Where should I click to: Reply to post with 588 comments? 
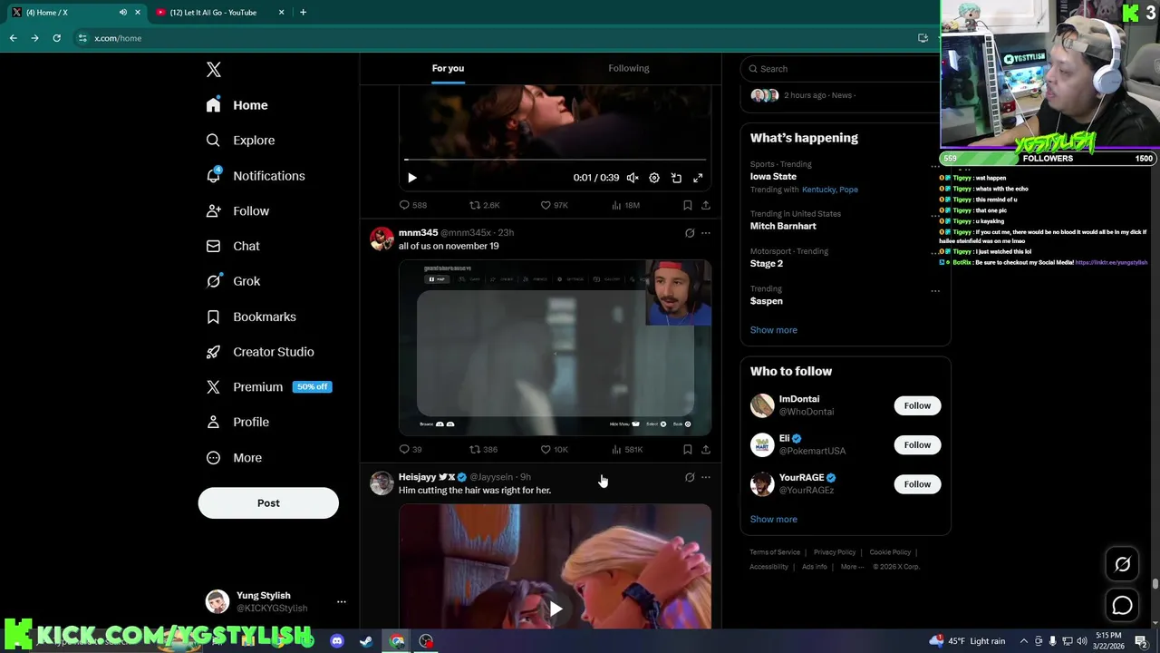(x=413, y=205)
